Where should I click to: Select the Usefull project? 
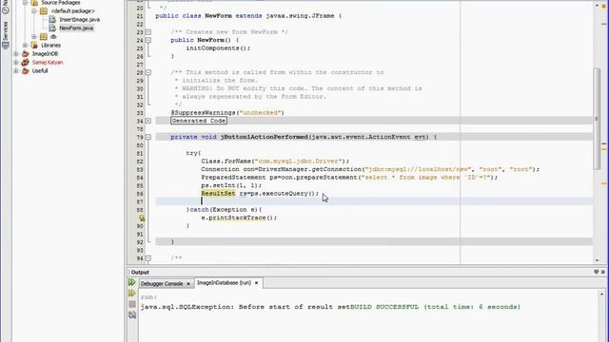pyautogui.click(x=40, y=71)
